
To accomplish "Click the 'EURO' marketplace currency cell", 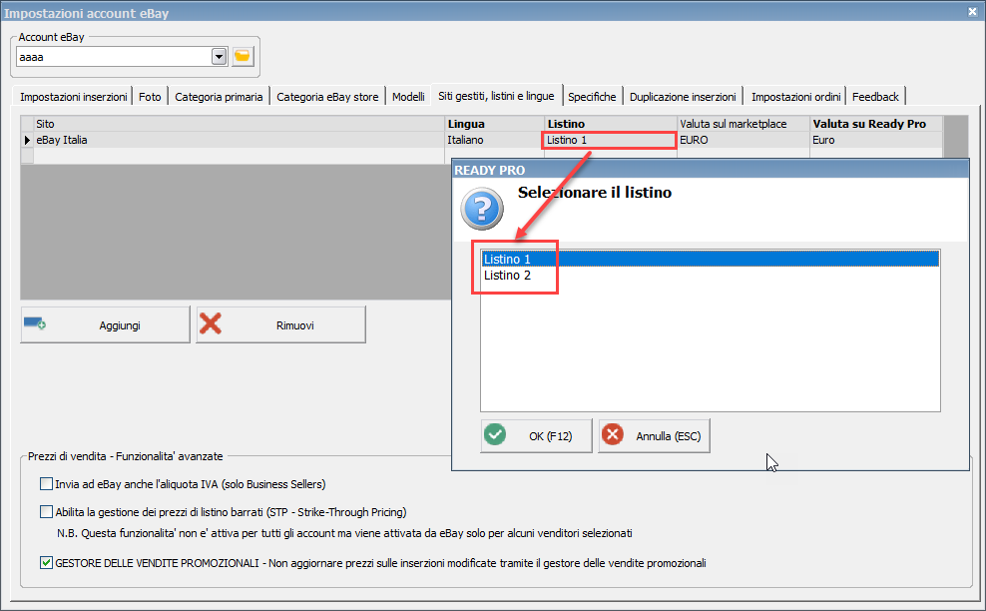I will click(x=743, y=140).
